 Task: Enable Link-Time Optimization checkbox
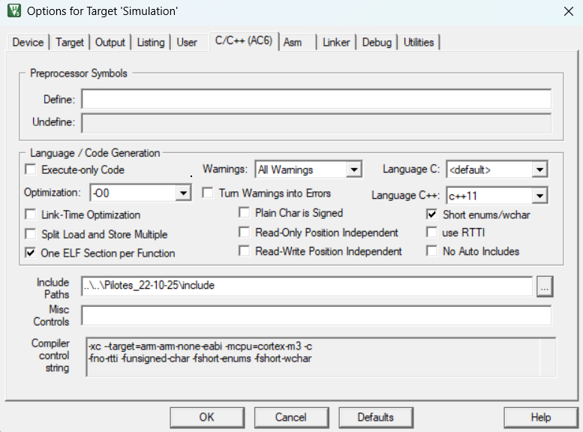click(x=31, y=214)
